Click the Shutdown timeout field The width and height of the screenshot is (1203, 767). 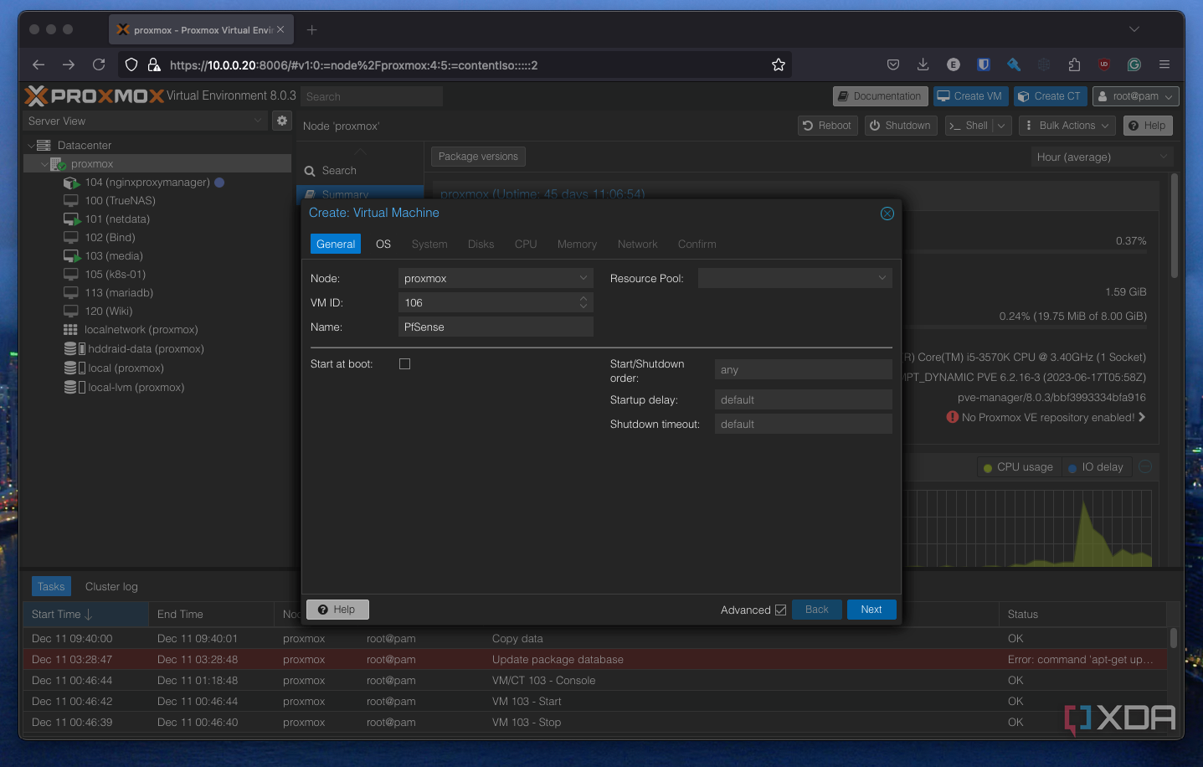804,425
